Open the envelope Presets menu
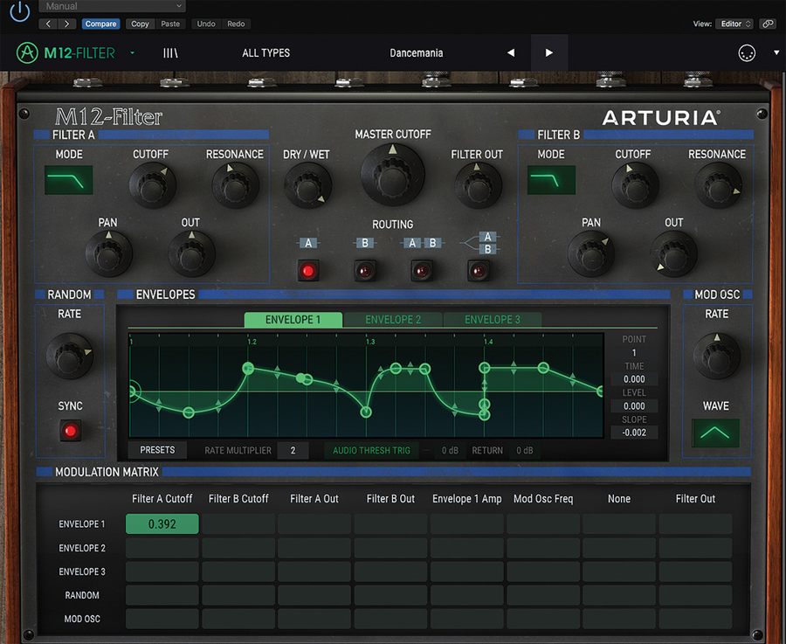 click(157, 450)
